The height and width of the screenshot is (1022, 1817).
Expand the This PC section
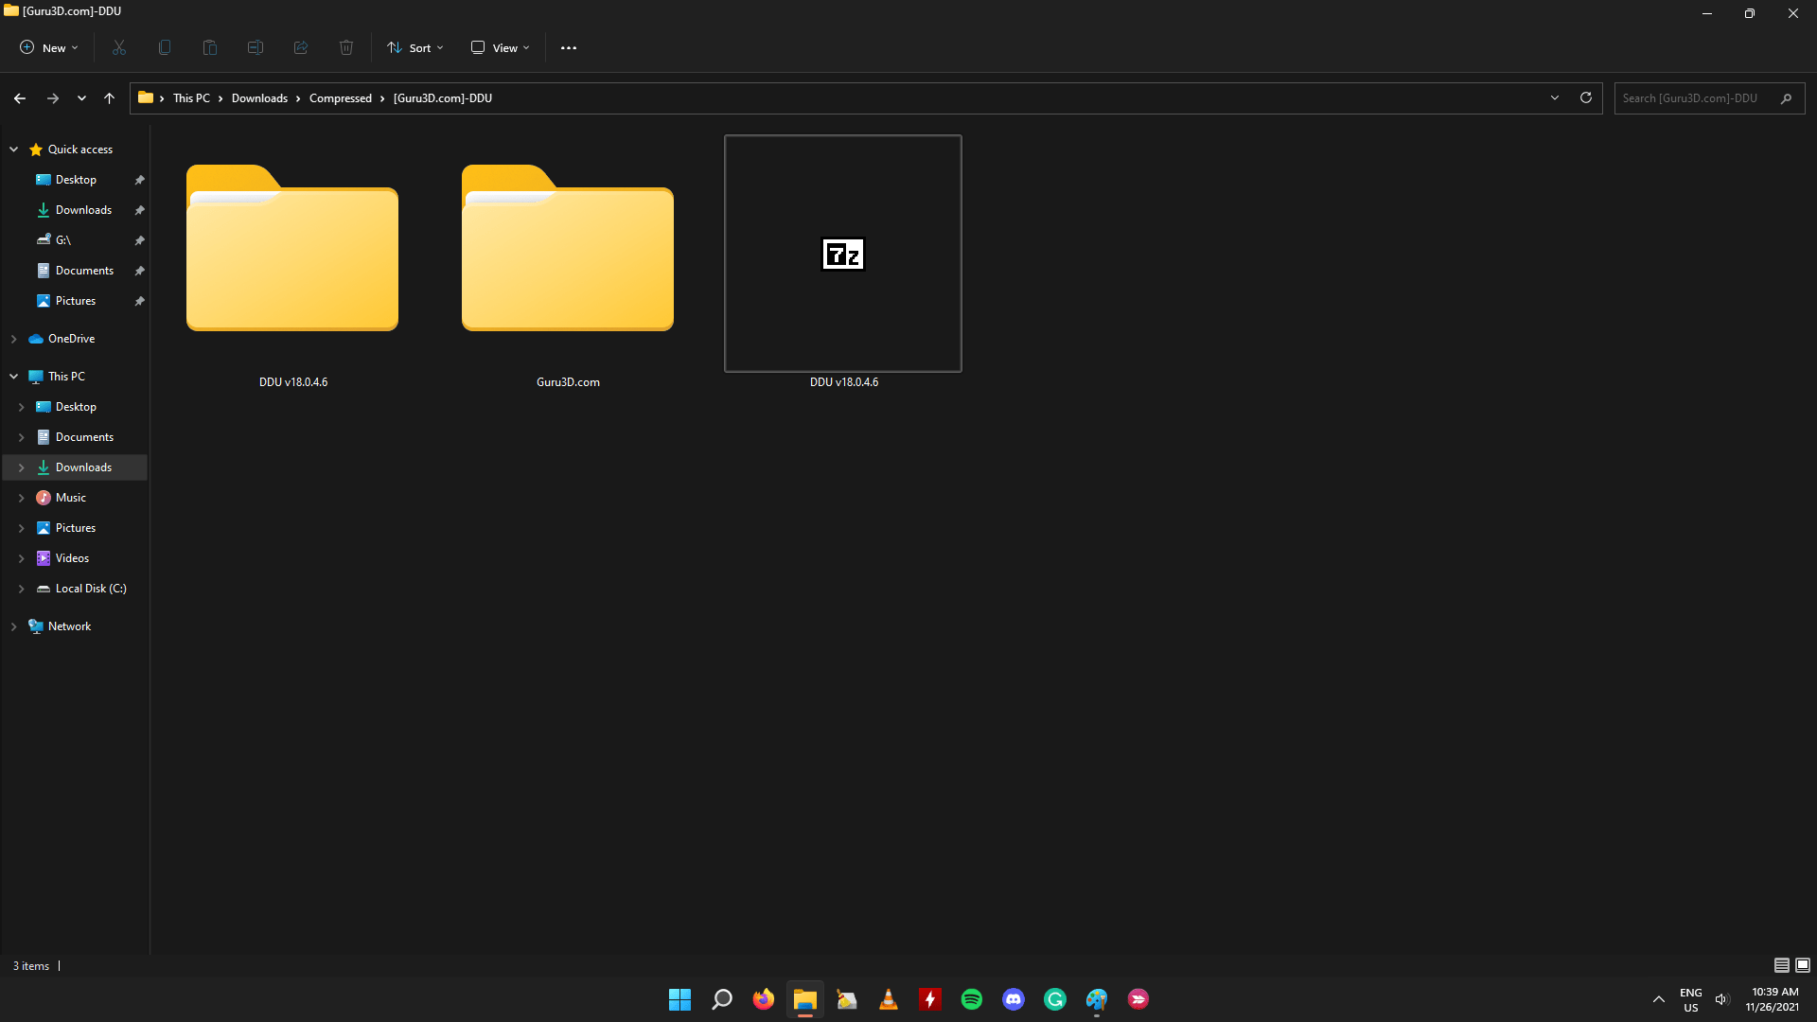(15, 376)
